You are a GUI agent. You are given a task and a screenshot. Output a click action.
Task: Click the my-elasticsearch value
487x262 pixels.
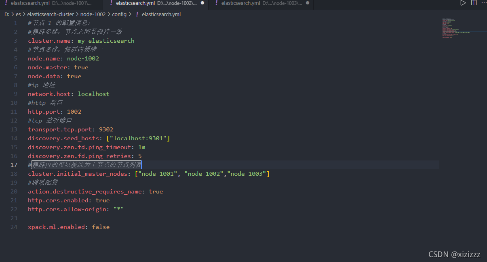pyautogui.click(x=106, y=41)
